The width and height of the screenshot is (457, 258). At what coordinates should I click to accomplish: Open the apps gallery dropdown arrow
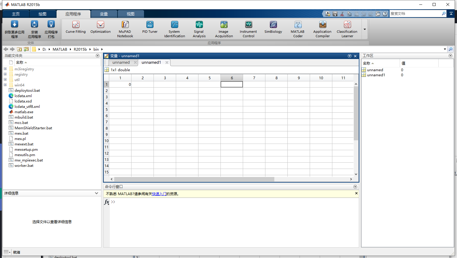pyautogui.click(x=364, y=29)
